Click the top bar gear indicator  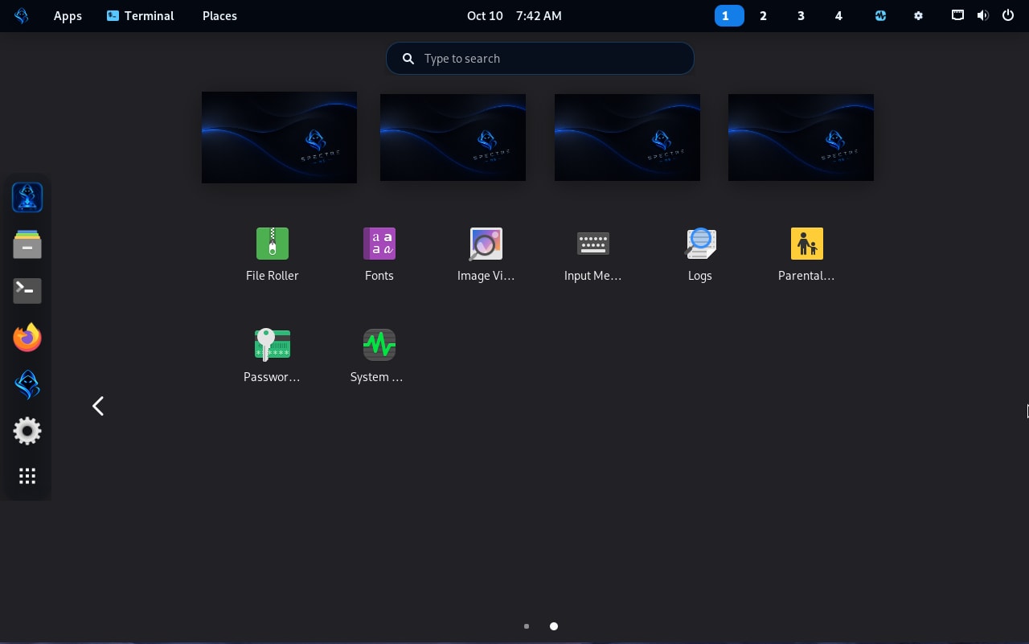click(x=919, y=15)
